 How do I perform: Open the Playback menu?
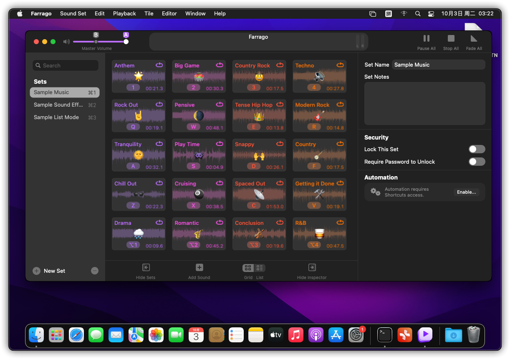[x=124, y=13]
